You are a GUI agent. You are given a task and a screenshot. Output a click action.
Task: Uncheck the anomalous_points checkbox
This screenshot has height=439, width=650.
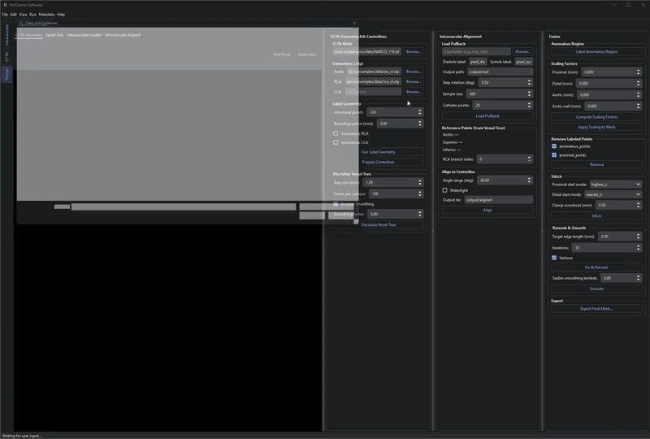554,146
